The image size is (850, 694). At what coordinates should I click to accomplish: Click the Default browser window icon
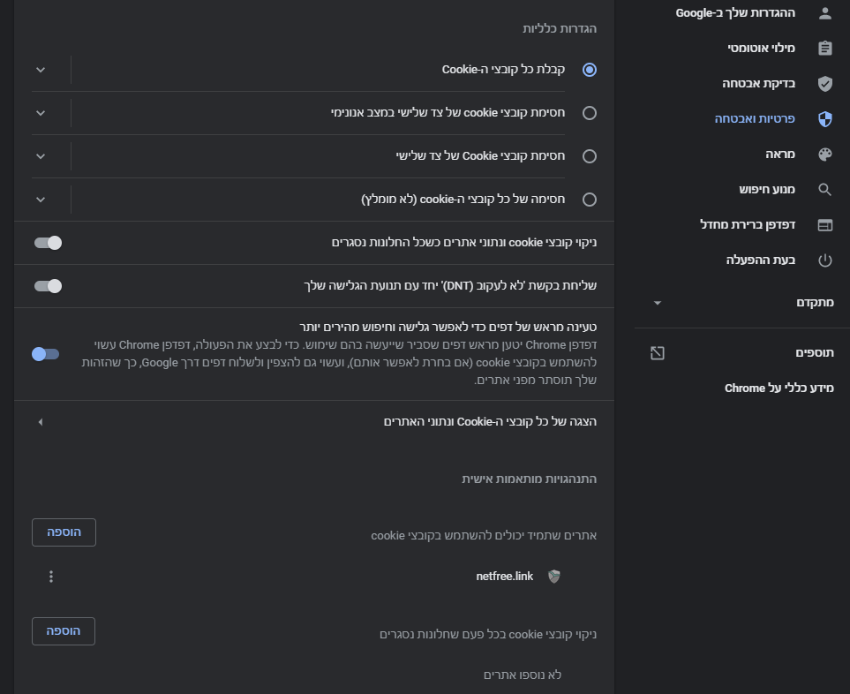825,225
